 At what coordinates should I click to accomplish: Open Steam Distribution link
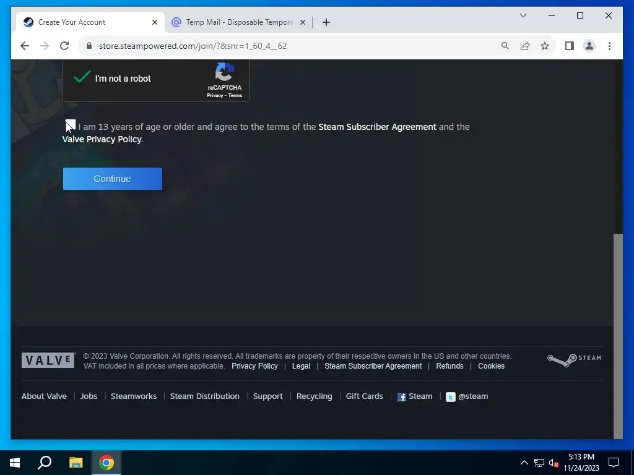click(204, 396)
